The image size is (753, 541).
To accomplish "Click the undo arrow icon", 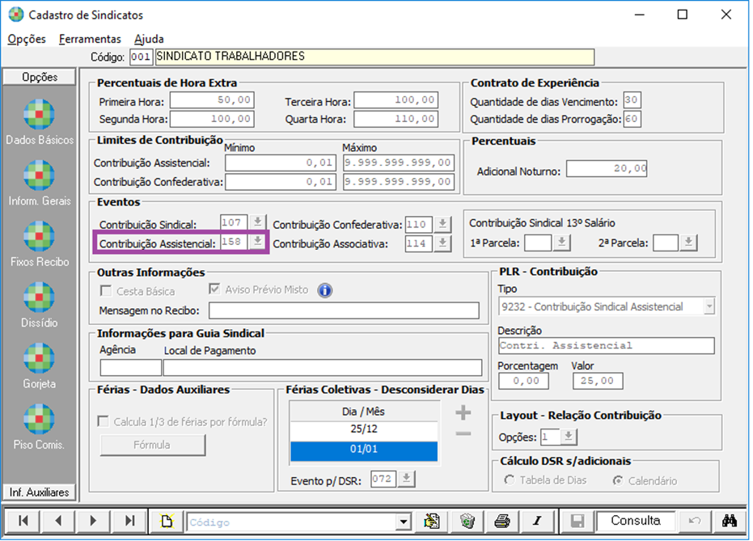I will [x=695, y=521].
